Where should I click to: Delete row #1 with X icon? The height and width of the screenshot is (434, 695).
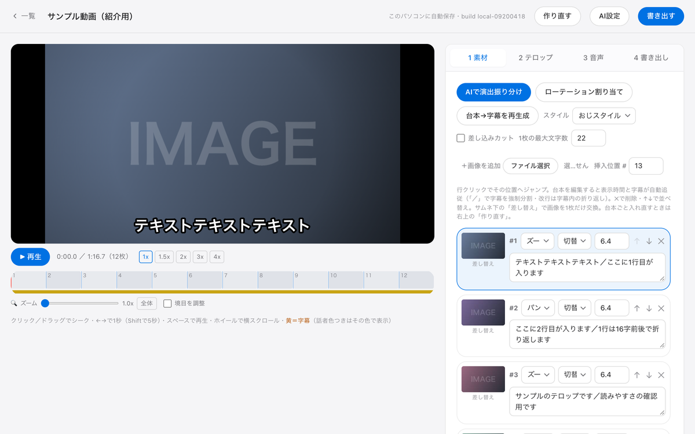pyautogui.click(x=661, y=241)
